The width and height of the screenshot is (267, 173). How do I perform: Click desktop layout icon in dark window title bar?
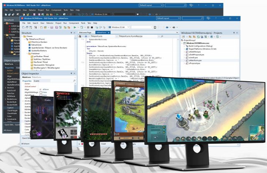point(191,5)
